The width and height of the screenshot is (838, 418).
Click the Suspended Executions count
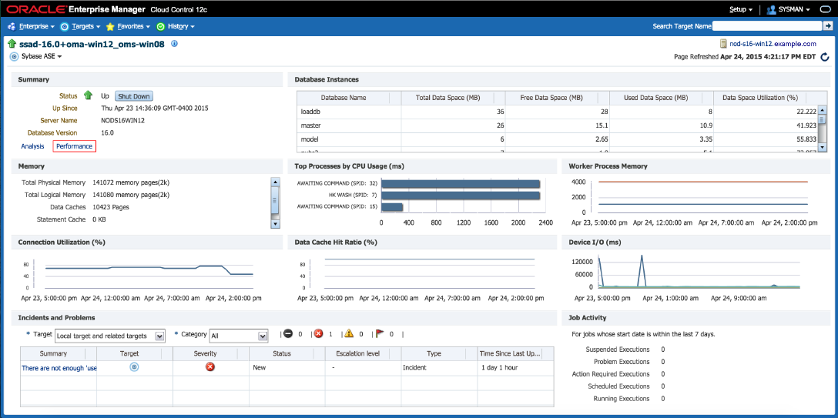(662, 349)
